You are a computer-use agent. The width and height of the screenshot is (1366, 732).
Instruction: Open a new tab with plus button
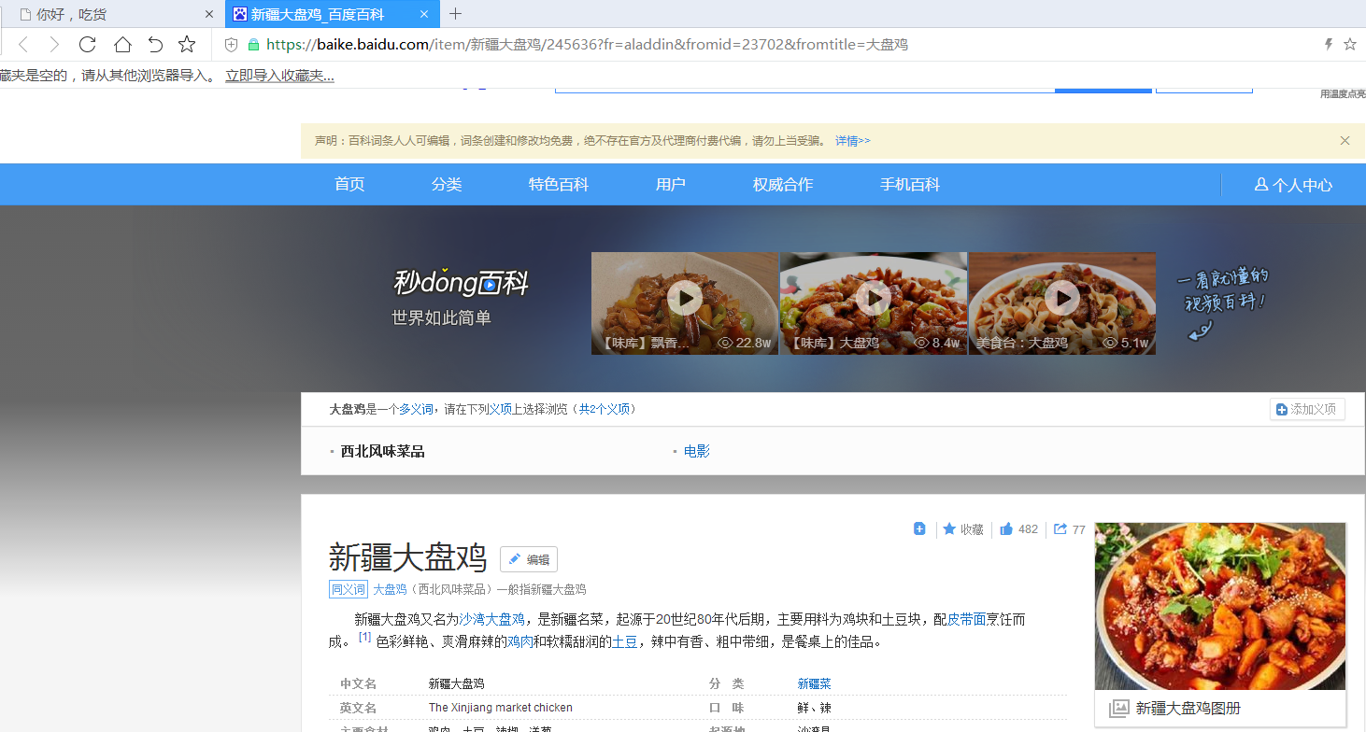pos(455,13)
